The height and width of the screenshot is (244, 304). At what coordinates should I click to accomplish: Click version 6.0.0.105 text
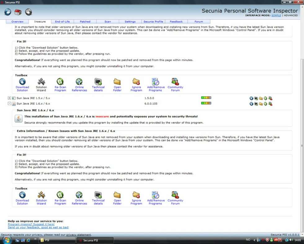(151, 104)
